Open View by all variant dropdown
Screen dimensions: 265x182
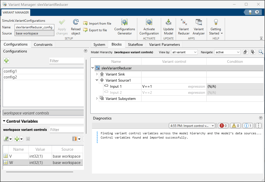[184, 52]
